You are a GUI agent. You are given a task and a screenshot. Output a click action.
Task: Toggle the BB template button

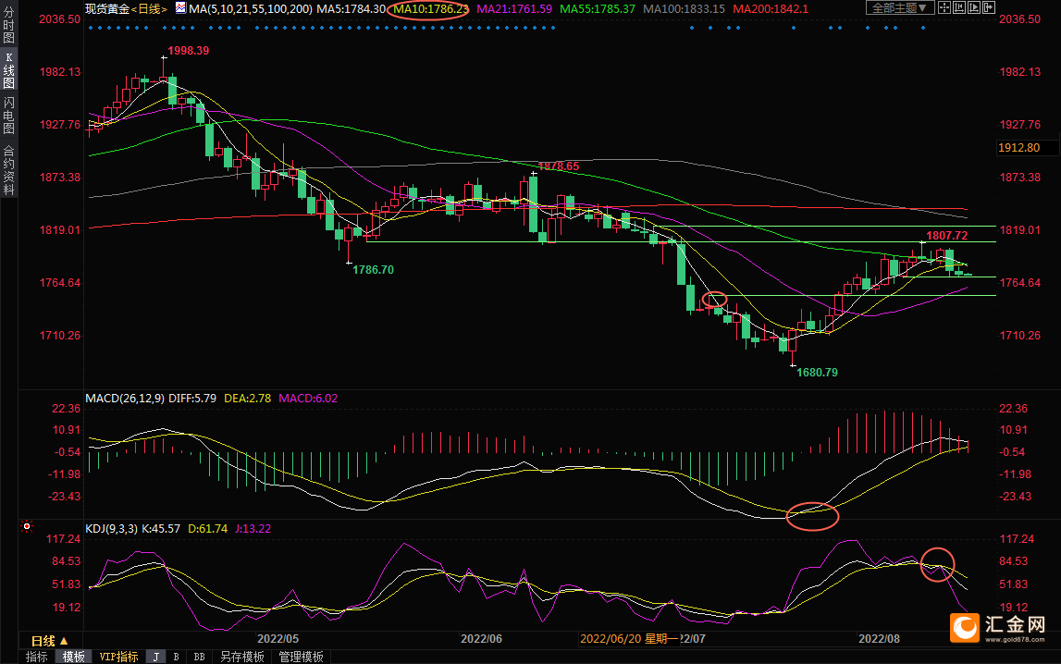(199, 657)
